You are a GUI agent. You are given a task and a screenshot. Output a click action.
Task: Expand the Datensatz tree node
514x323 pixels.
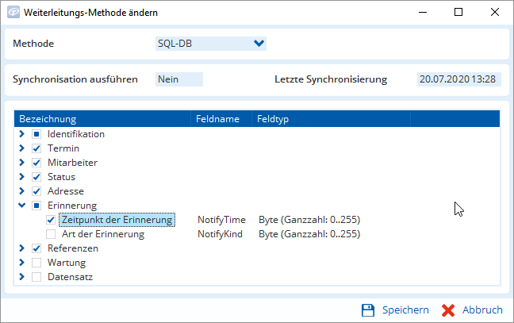click(x=22, y=277)
